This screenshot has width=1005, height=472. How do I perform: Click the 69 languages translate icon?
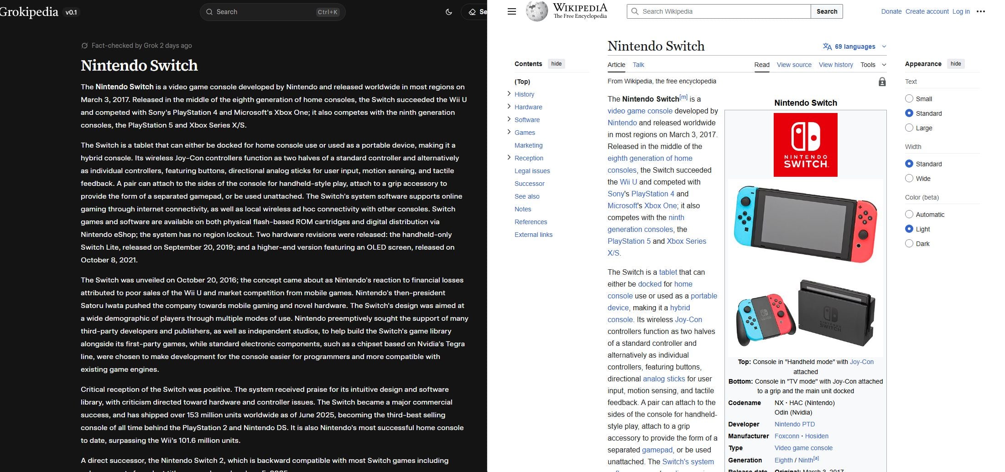[x=827, y=46]
